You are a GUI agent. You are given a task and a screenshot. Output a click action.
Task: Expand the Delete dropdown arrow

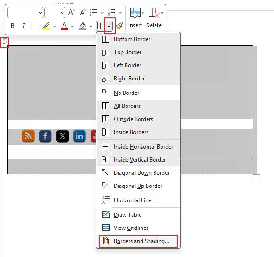click(x=162, y=13)
